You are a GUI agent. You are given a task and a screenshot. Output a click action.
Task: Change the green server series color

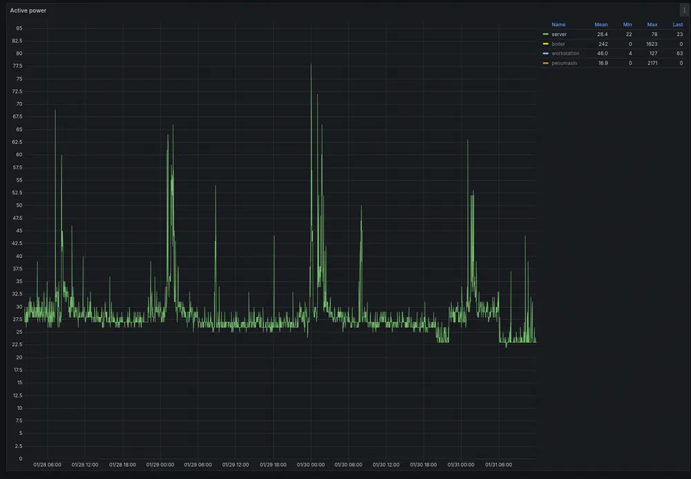coord(546,35)
